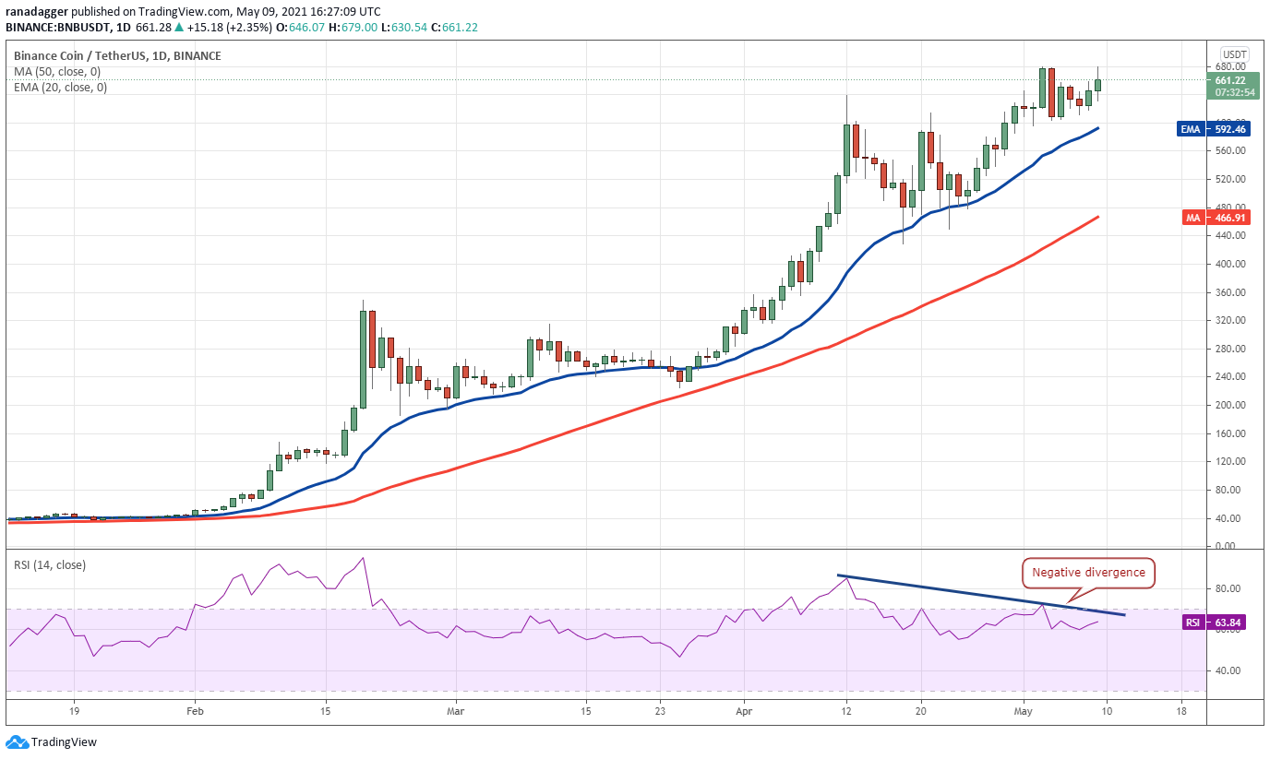Viewport: 1270px width, 759px height.
Task: Click the "BINANCE:BNBUSDT, 1D" symbol text
Action: tap(66, 28)
